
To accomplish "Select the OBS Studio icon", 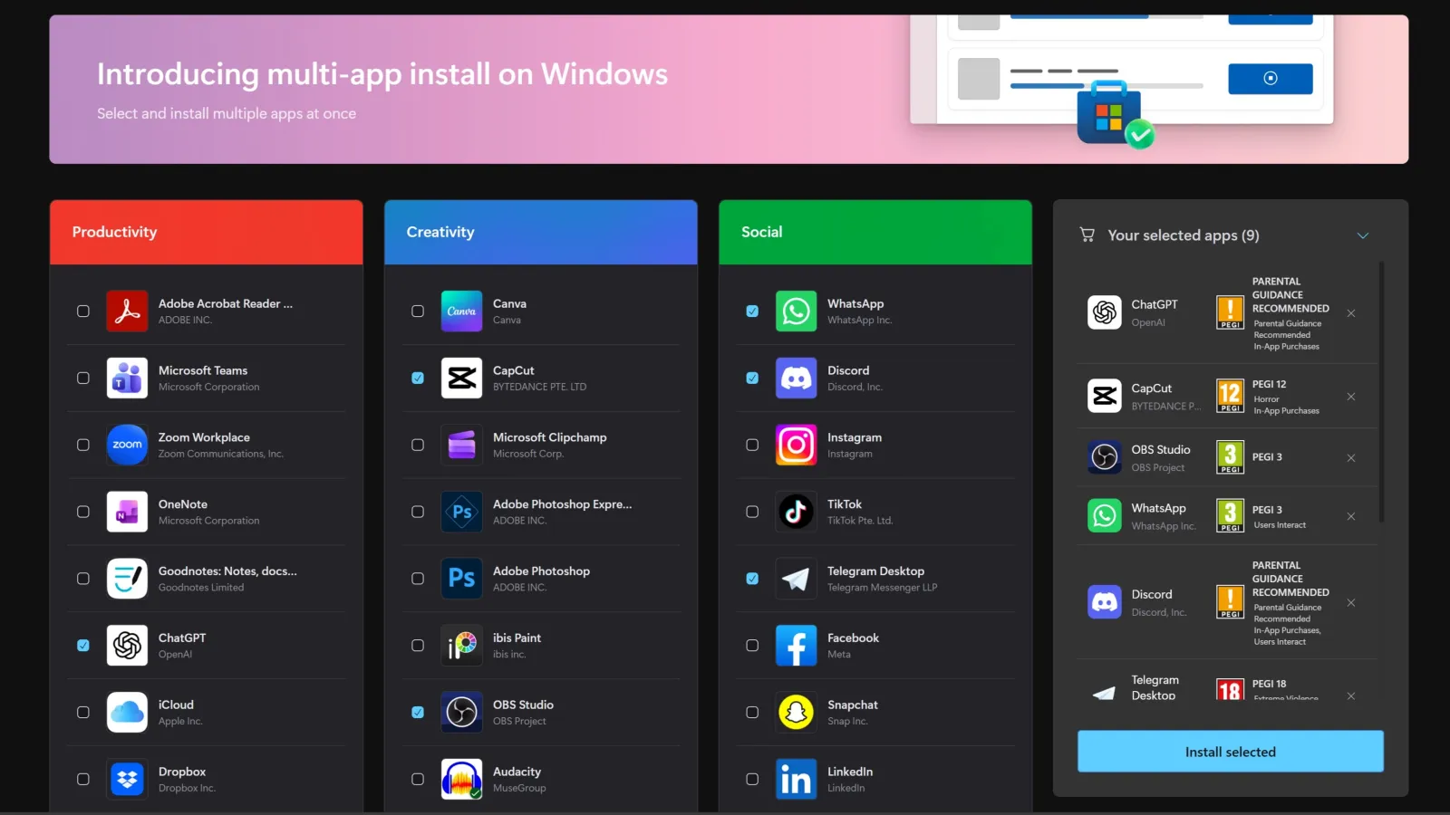I will [x=461, y=713].
